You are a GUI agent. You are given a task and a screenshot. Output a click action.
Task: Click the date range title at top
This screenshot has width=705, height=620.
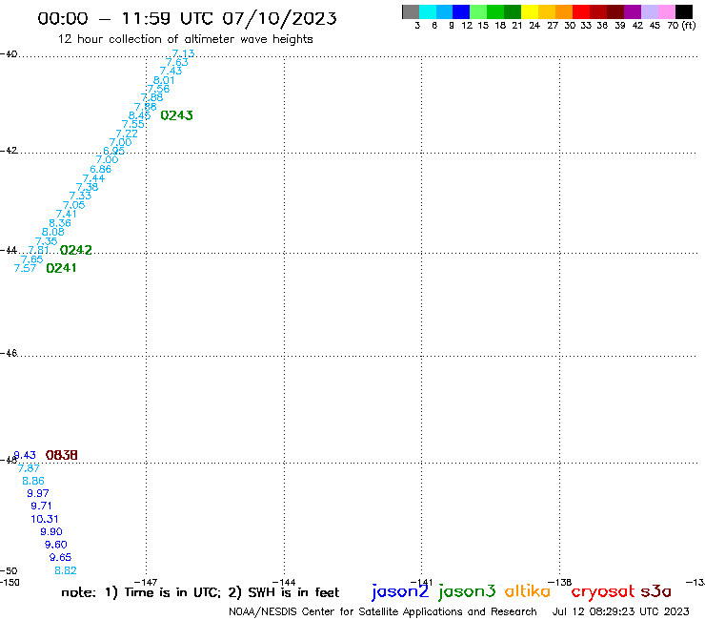[x=187, y=19]
